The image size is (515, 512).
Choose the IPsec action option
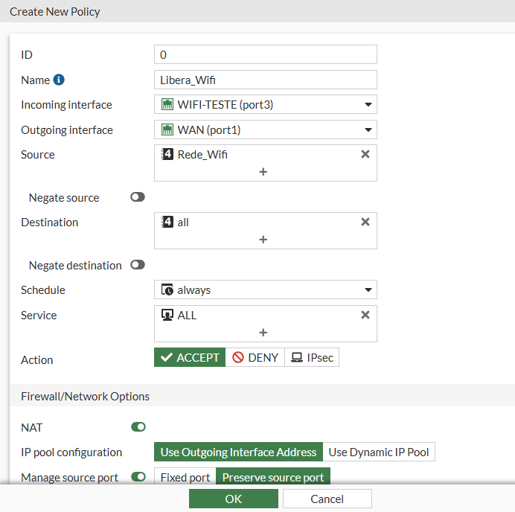click(x=312, y=358)
